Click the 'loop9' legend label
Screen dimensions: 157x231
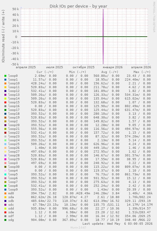tap(13, 190)
